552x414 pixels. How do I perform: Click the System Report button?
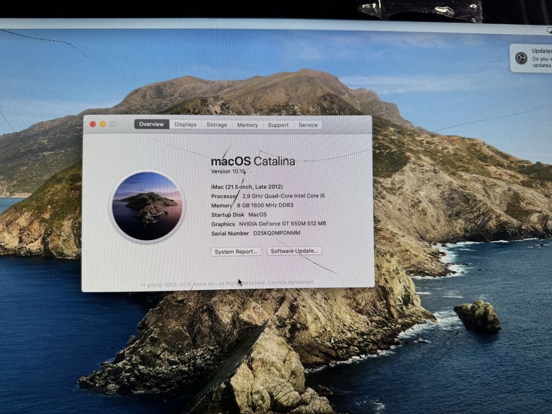click(x=236, y=252)
